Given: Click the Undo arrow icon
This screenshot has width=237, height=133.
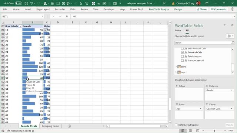Looking at the screenshot, I should (x=31, y=3).
